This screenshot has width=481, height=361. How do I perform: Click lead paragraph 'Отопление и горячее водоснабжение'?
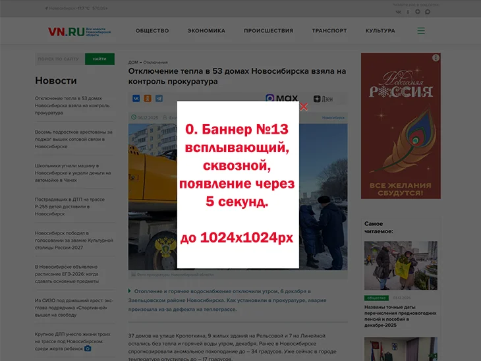click(x=227, y=300)
